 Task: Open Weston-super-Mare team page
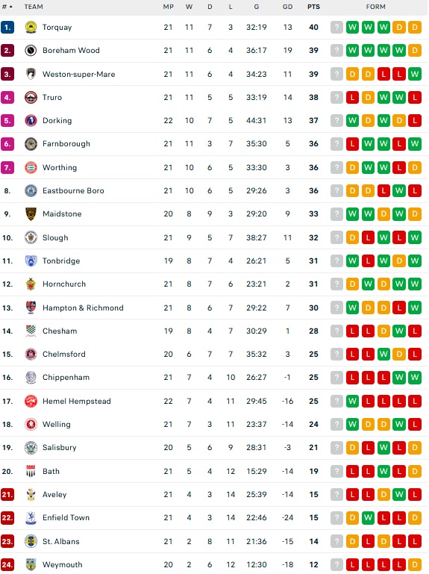coord(78,75)
